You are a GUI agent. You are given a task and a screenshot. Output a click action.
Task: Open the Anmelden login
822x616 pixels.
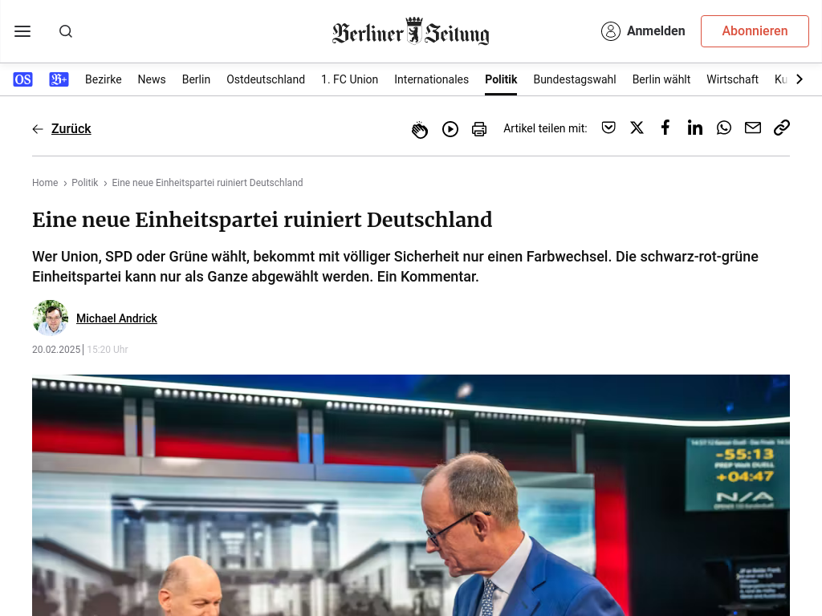[x=643, y=31]
